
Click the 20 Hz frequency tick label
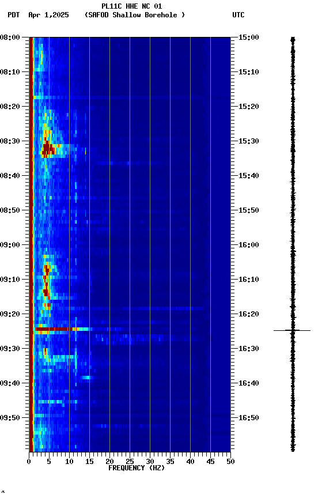tap(109, 462)
